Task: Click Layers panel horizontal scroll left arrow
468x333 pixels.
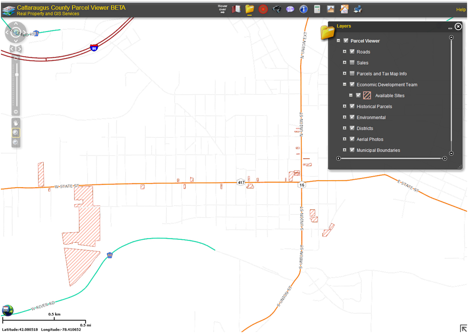Action: tap(338, 158)
